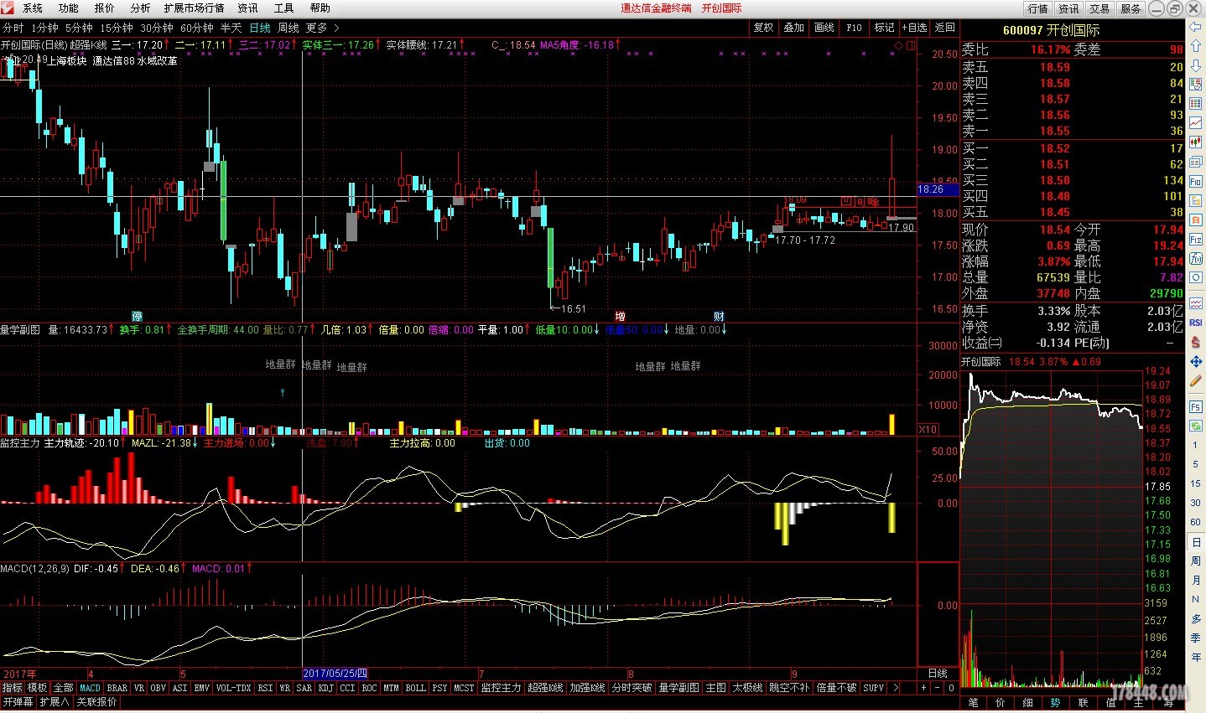The height and width of the screenshot is (713, 1206).
Task: Open the f(x) formula manager icon
Action: click(1195, 258)
